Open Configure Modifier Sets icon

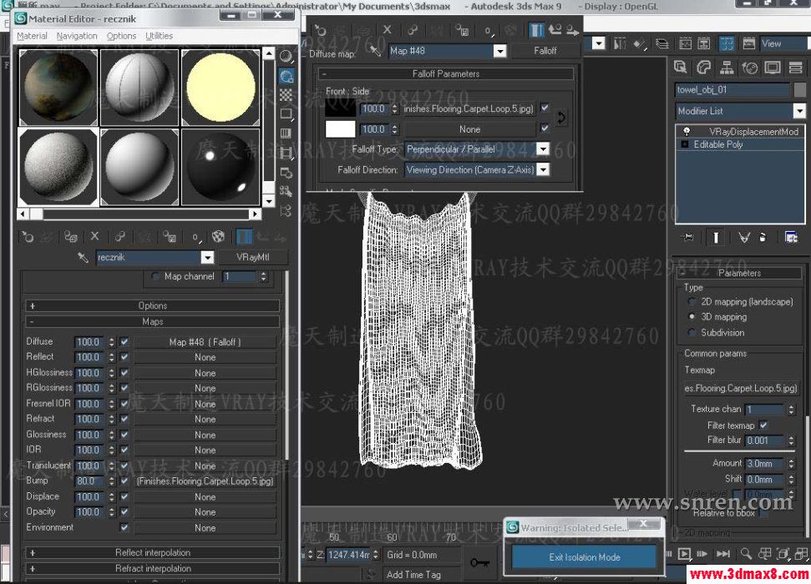point(791,237)
